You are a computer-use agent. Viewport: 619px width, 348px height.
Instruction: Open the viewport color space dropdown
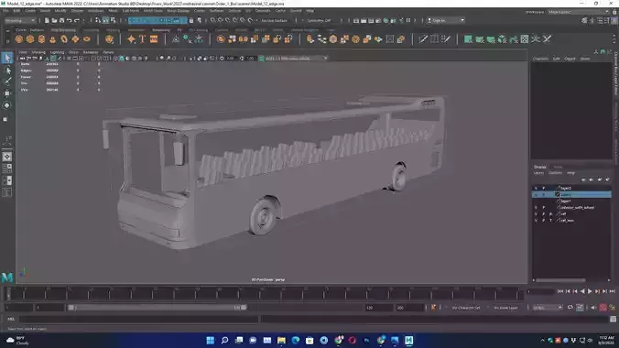pyautogui.click(x=294, y=59)
